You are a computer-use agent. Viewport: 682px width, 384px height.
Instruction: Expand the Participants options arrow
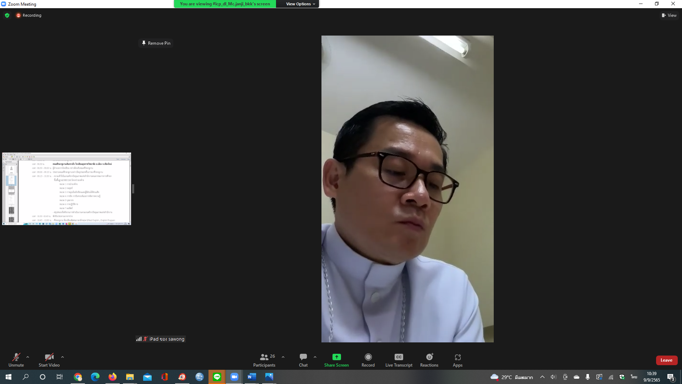coord(283,357)
